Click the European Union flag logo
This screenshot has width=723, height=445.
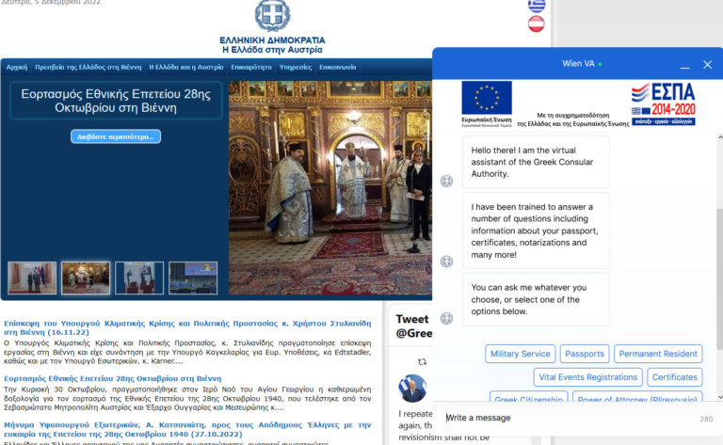tap(487, 98)
